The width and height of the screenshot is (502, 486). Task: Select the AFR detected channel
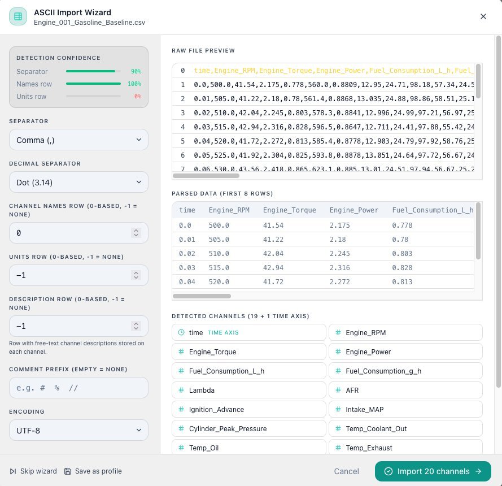pyautogui.click(x=405, y=390)
